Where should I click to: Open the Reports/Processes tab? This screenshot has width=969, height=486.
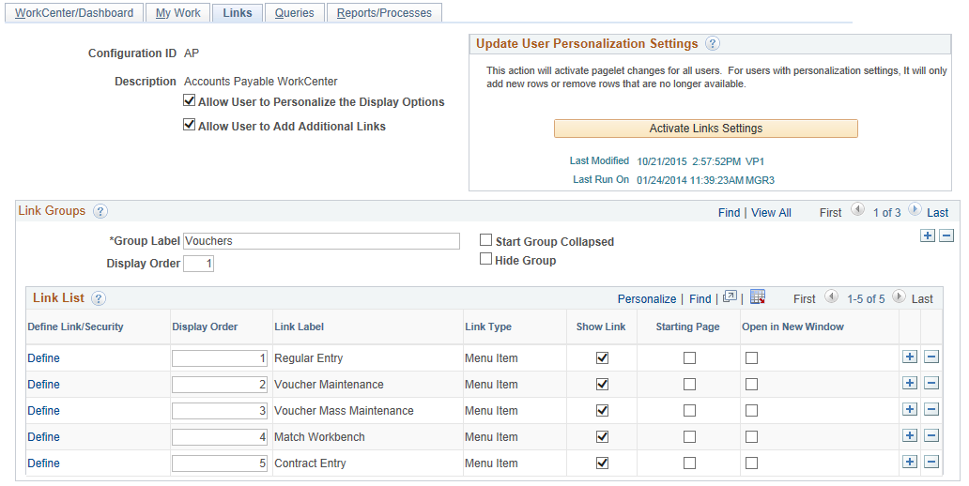coord(384,13)
